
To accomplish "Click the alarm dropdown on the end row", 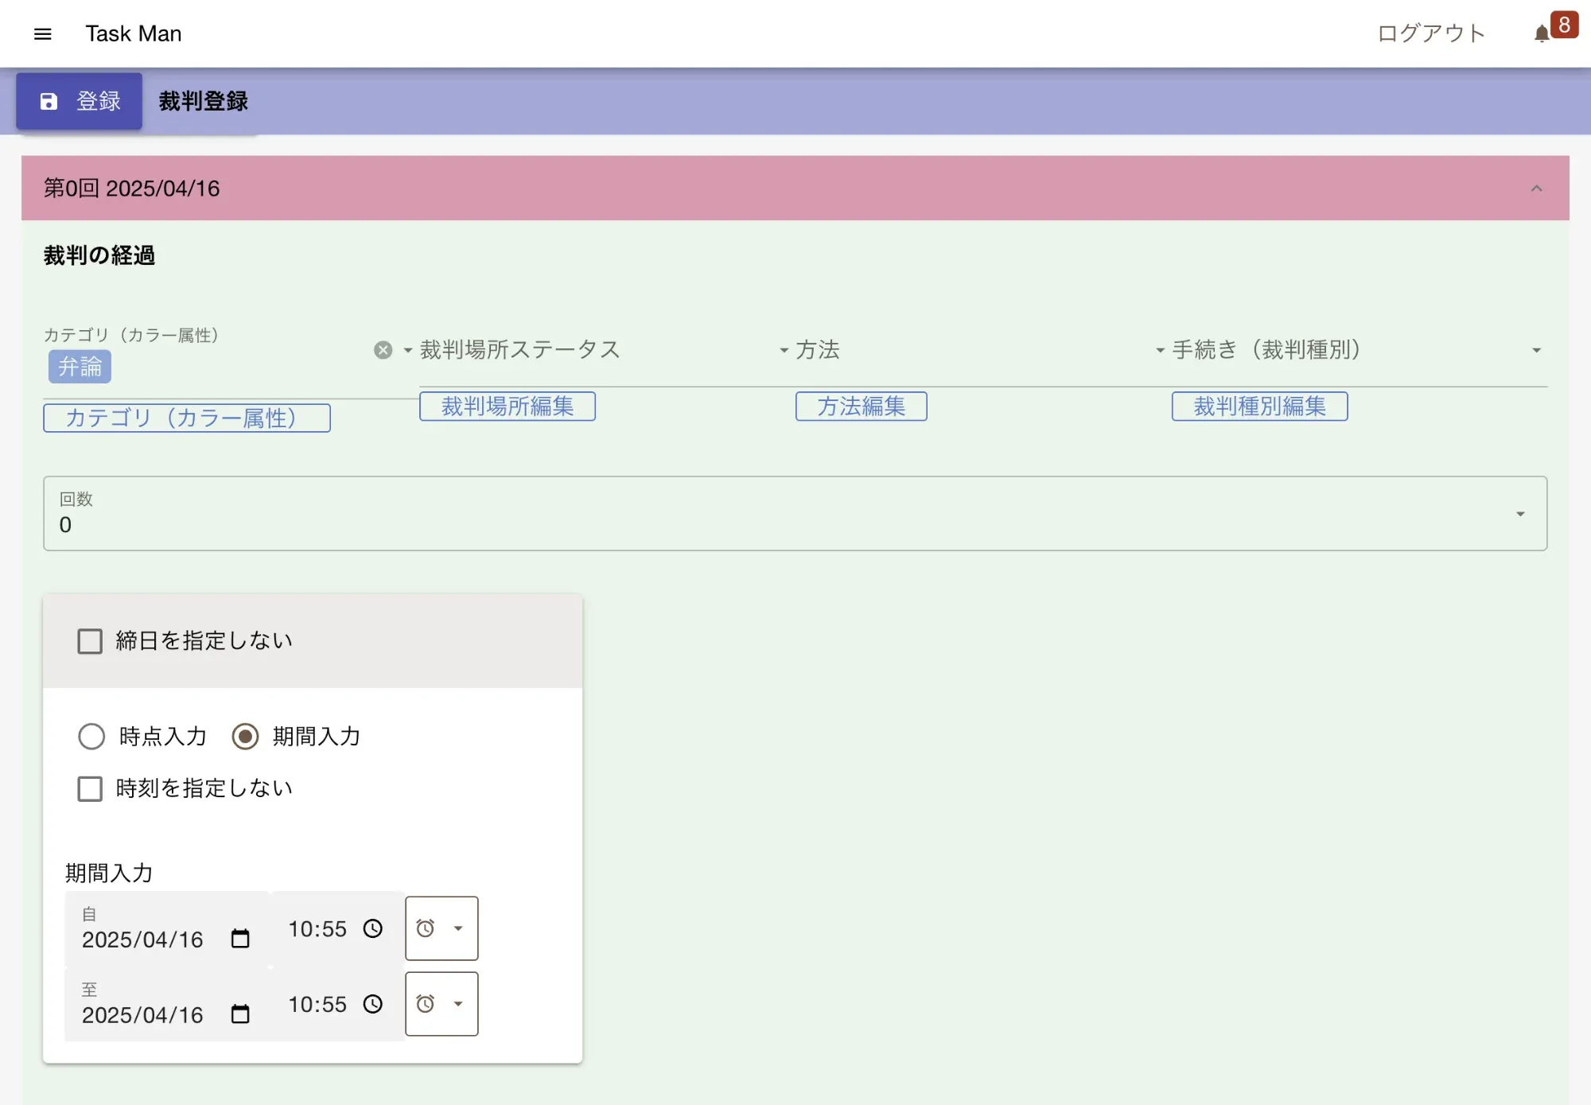I will (x=442, y=1004).
